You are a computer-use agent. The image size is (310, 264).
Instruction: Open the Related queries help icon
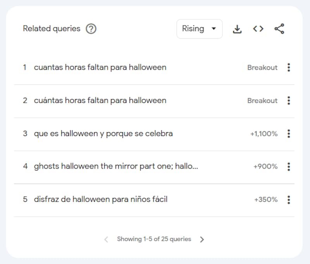pos(91,29)
